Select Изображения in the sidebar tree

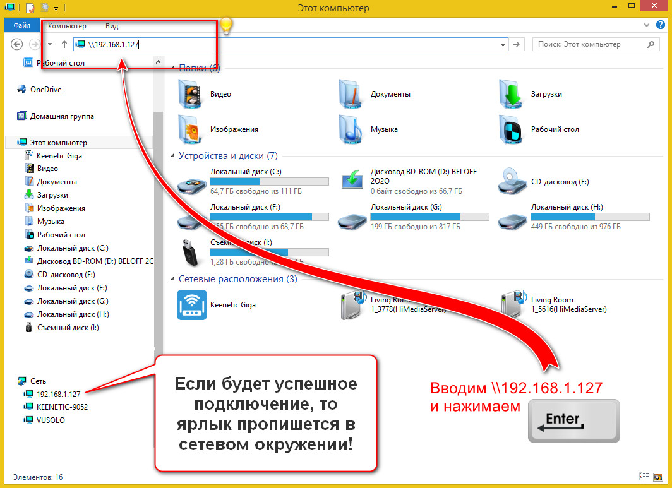point(55,208)
